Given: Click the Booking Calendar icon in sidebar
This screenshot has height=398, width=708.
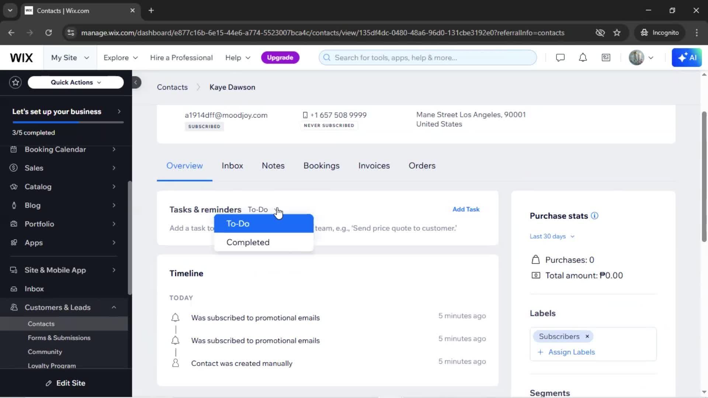Looking at the screenshot, I should click(x=14, y=149).
